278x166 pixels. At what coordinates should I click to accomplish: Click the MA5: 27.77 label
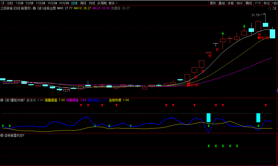65,8
